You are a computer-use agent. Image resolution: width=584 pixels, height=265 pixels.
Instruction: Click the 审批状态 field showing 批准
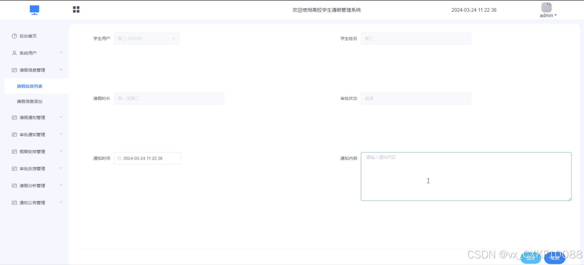416,98
